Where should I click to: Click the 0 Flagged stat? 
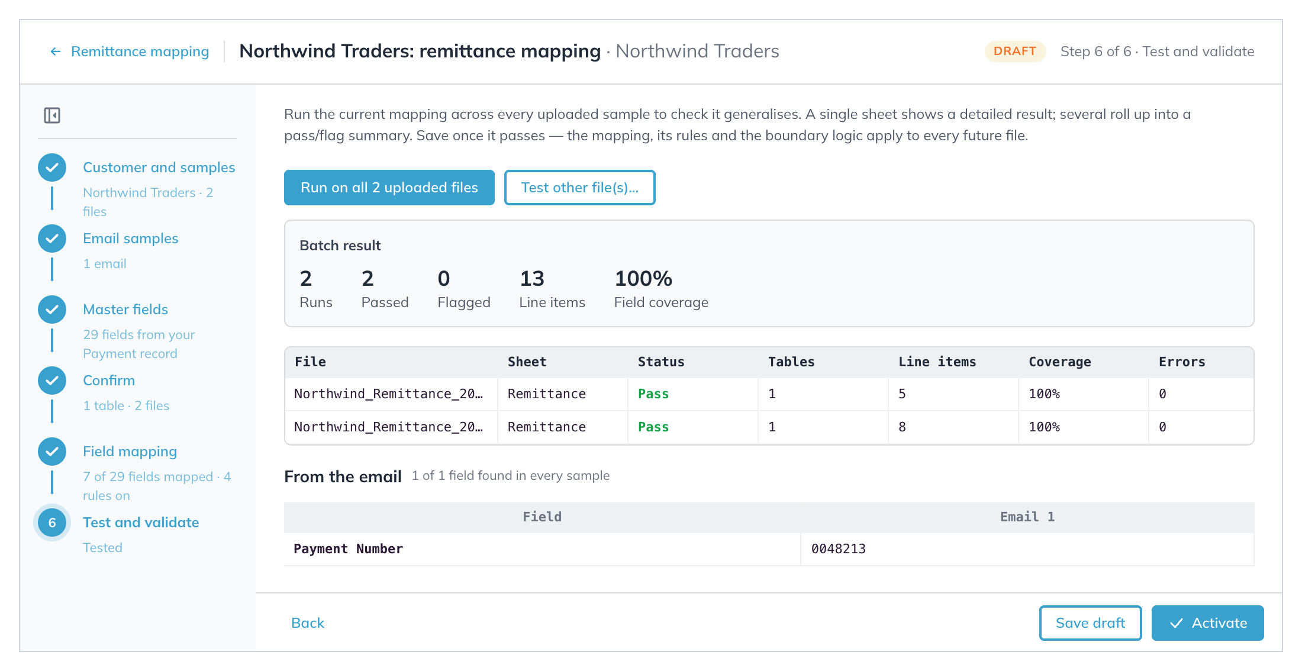[x=464, y=289]
